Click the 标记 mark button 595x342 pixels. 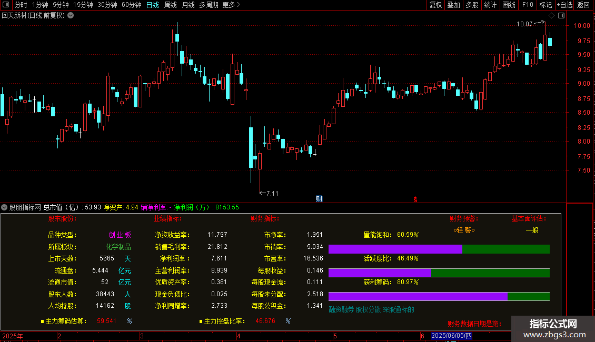546,5
